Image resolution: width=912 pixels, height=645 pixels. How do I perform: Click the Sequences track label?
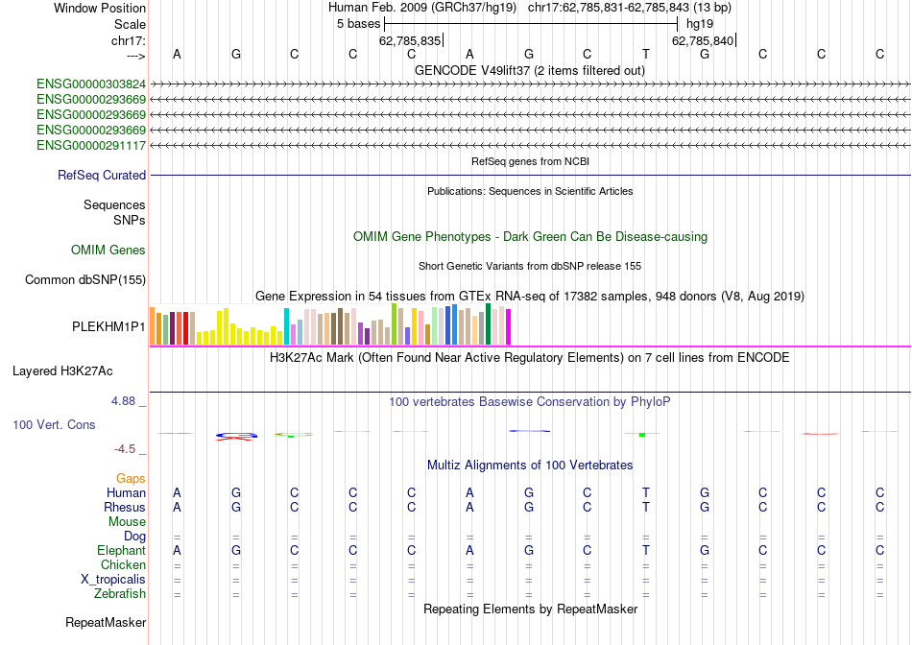click(114, 204)
